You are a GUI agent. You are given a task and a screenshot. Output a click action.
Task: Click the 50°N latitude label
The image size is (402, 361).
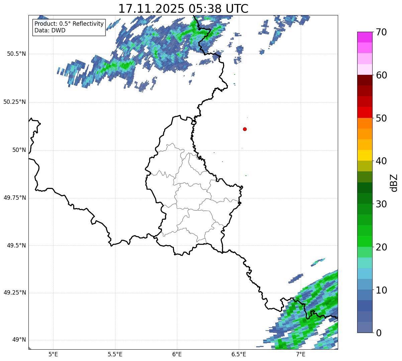point(19,150)
